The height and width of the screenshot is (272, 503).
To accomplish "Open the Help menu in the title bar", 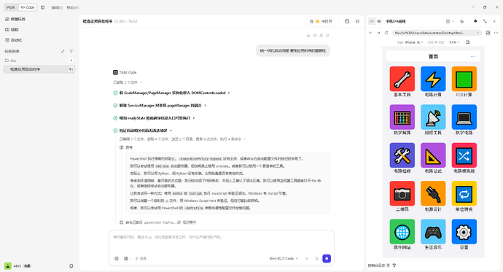I will (72, 7).
